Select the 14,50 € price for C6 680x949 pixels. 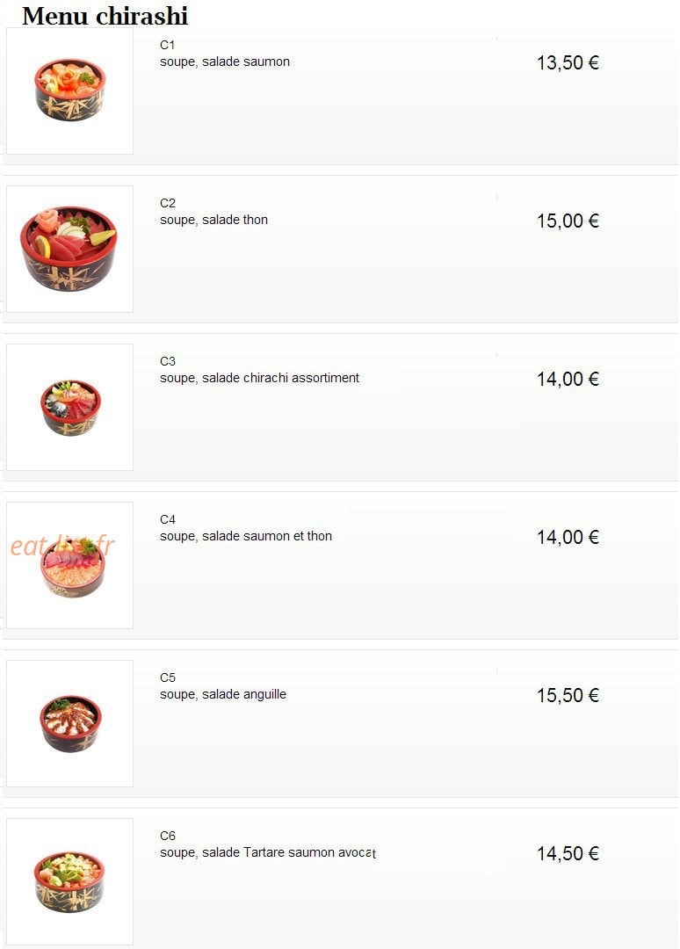(x=568, y=853)
